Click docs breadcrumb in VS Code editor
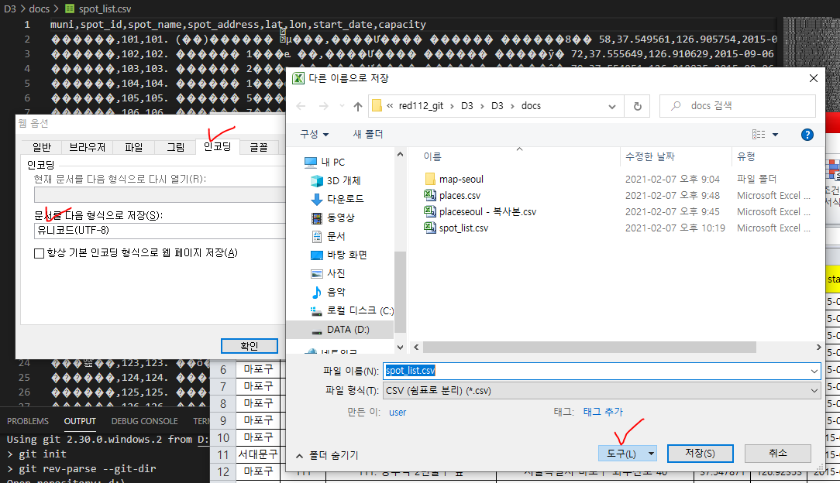Image resolution: width=840 pixels, height=483 pixels. (39, 9)
